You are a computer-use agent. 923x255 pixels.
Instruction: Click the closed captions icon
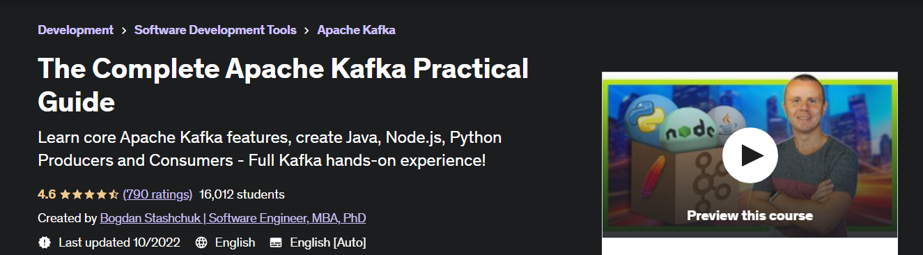276,242
